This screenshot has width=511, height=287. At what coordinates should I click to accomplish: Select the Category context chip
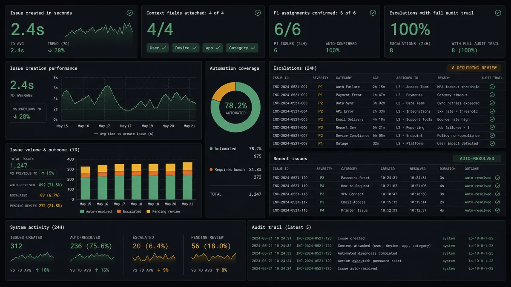(x=242, y=48)
